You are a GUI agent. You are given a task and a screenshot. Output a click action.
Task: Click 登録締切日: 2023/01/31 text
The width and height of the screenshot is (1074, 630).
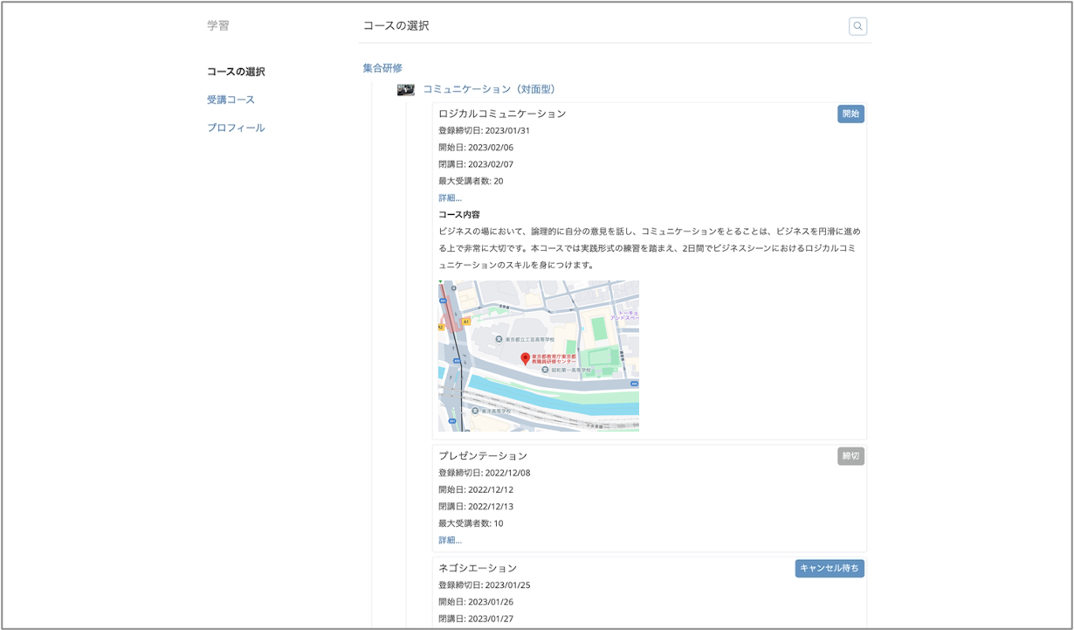click(484, 131)
